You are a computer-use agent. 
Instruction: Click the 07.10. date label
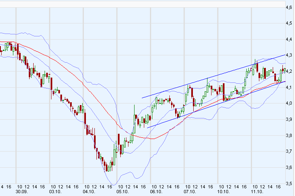(190, 192)
